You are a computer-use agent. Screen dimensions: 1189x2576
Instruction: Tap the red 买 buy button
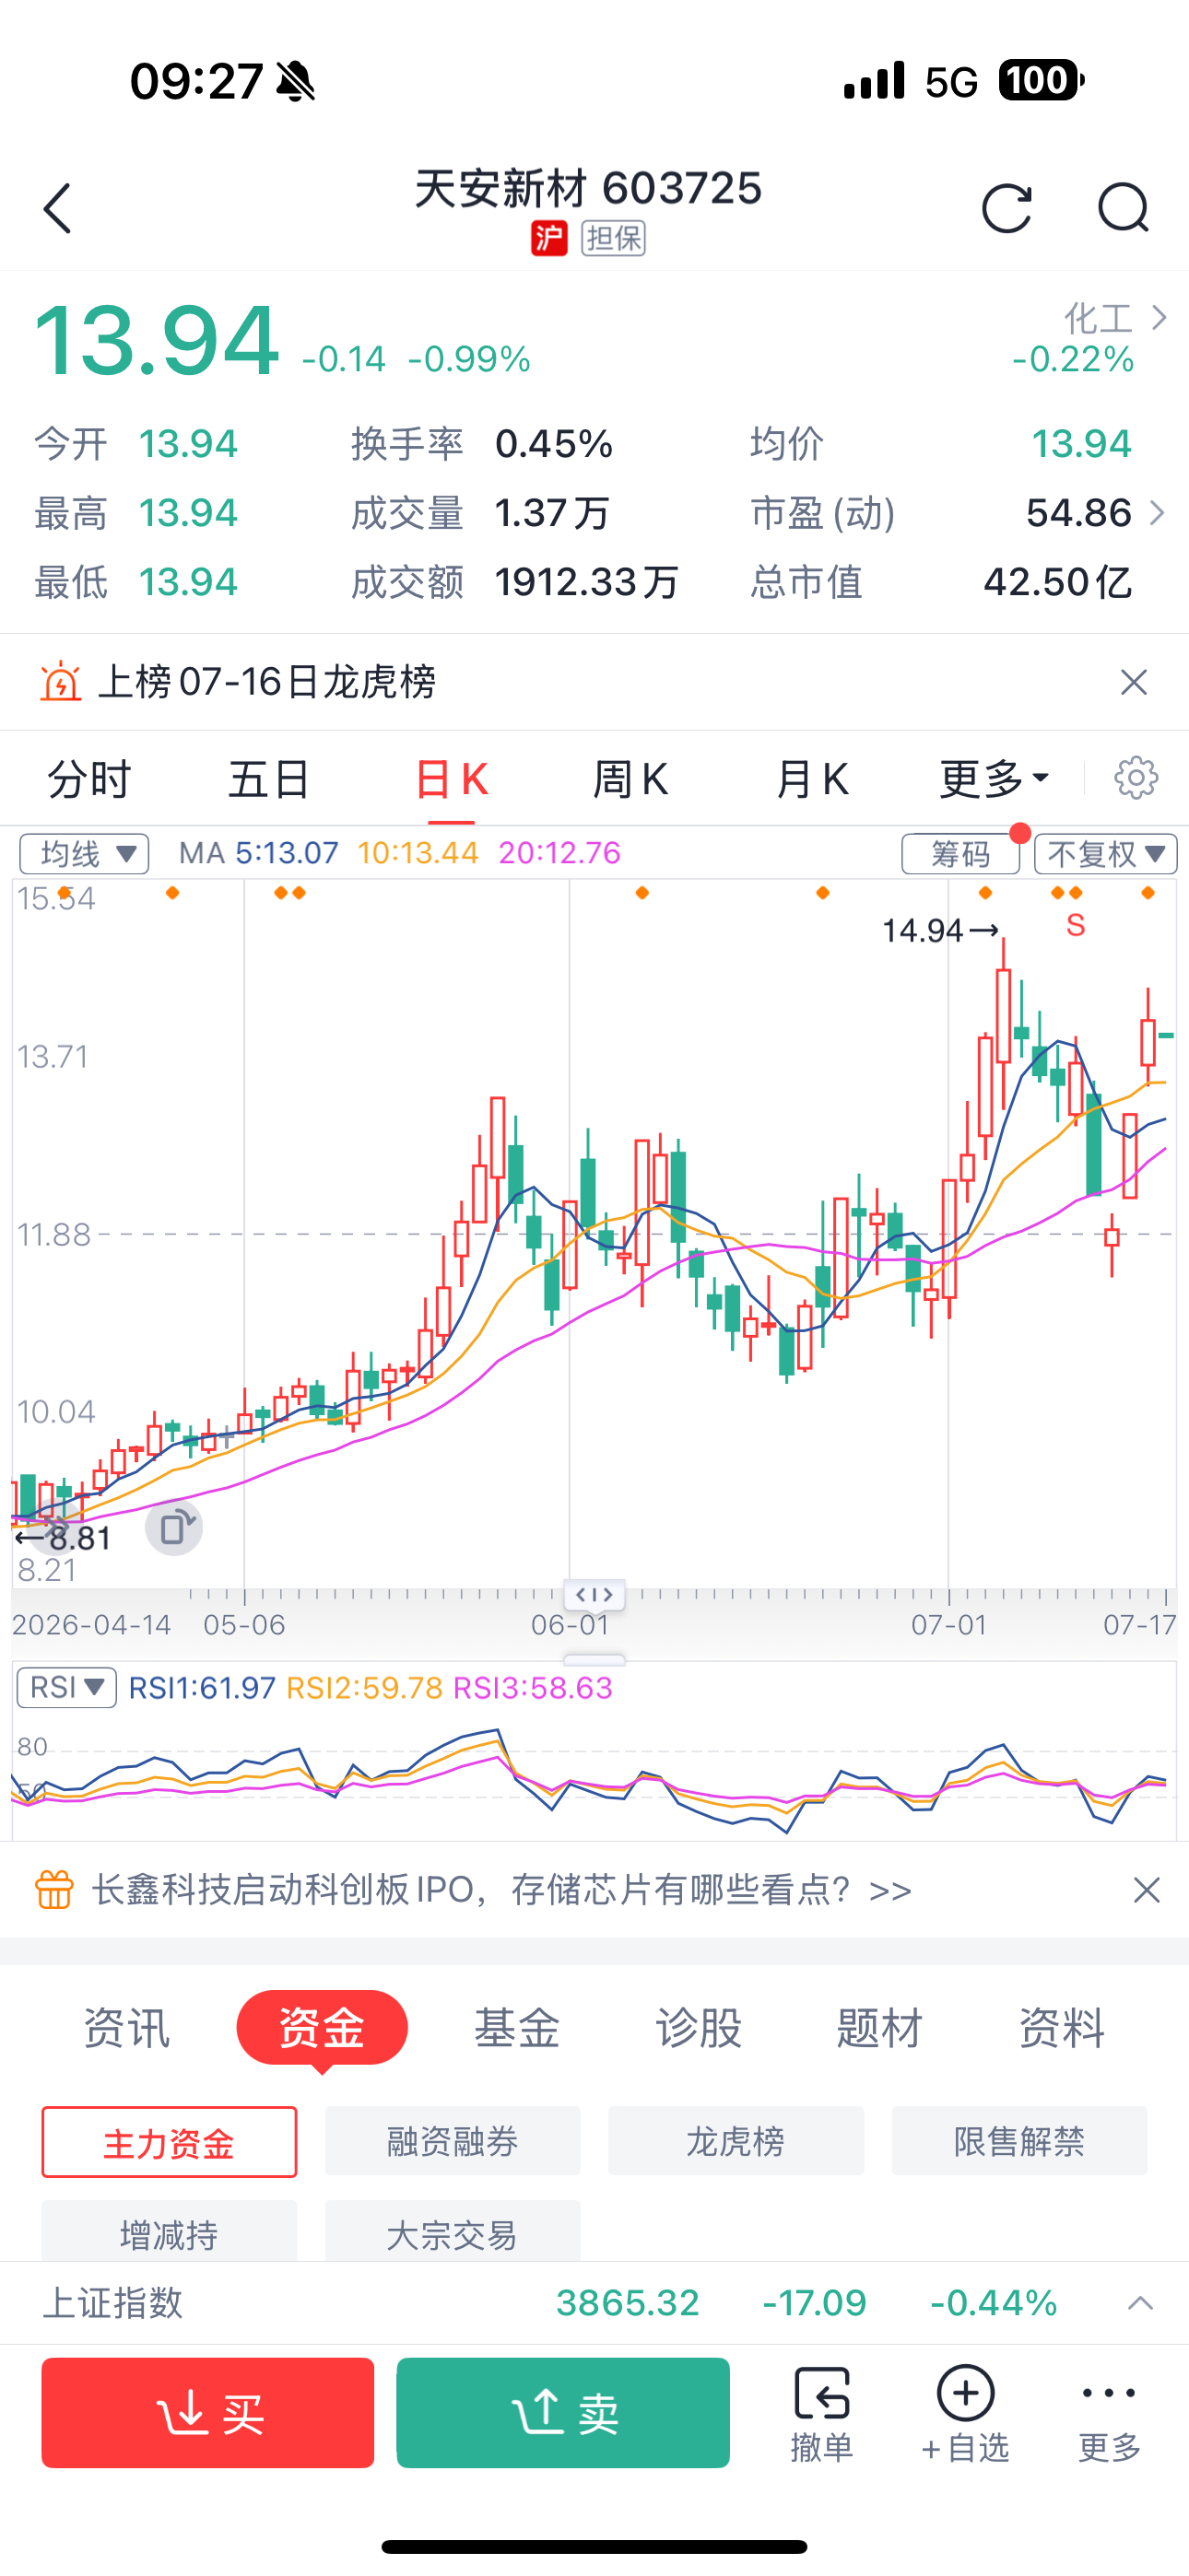[x=208, y=2412]
